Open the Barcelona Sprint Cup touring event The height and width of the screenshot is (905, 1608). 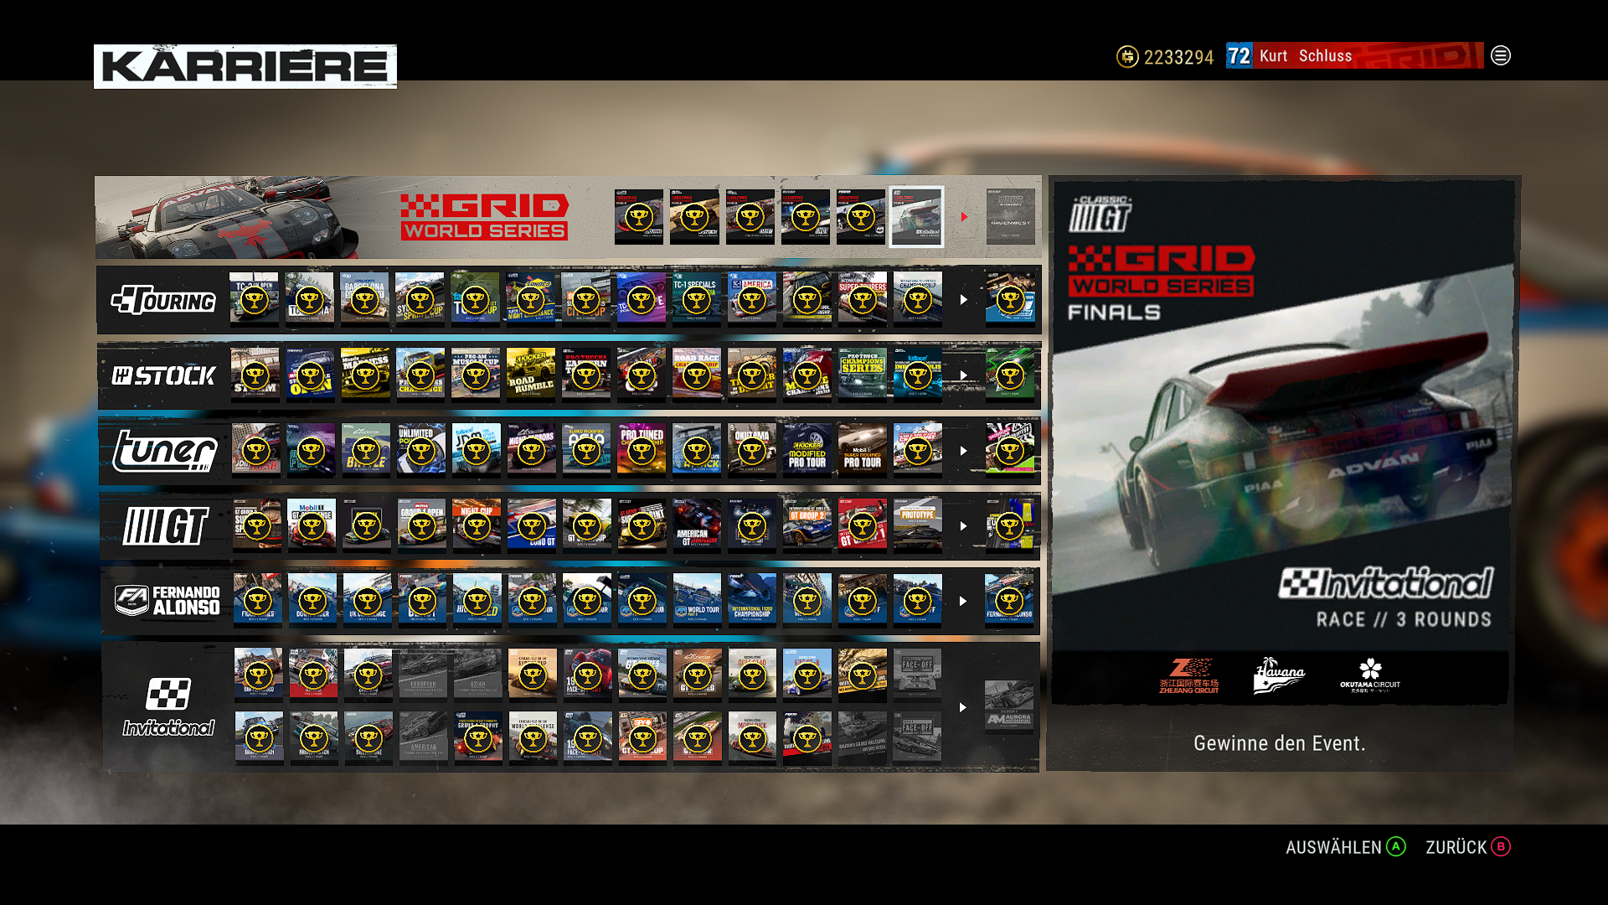click(365, 299)
